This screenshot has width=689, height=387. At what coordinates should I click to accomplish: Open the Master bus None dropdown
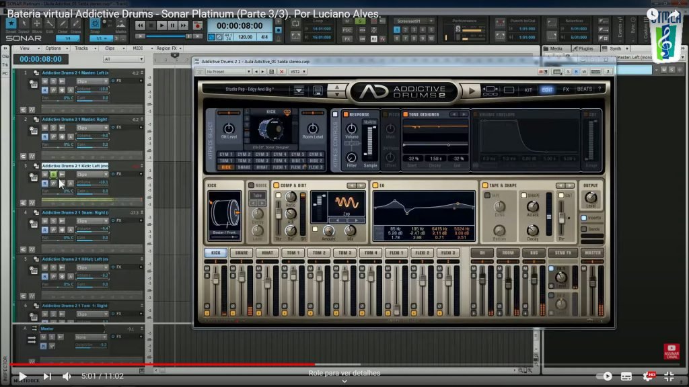[91, 337]
